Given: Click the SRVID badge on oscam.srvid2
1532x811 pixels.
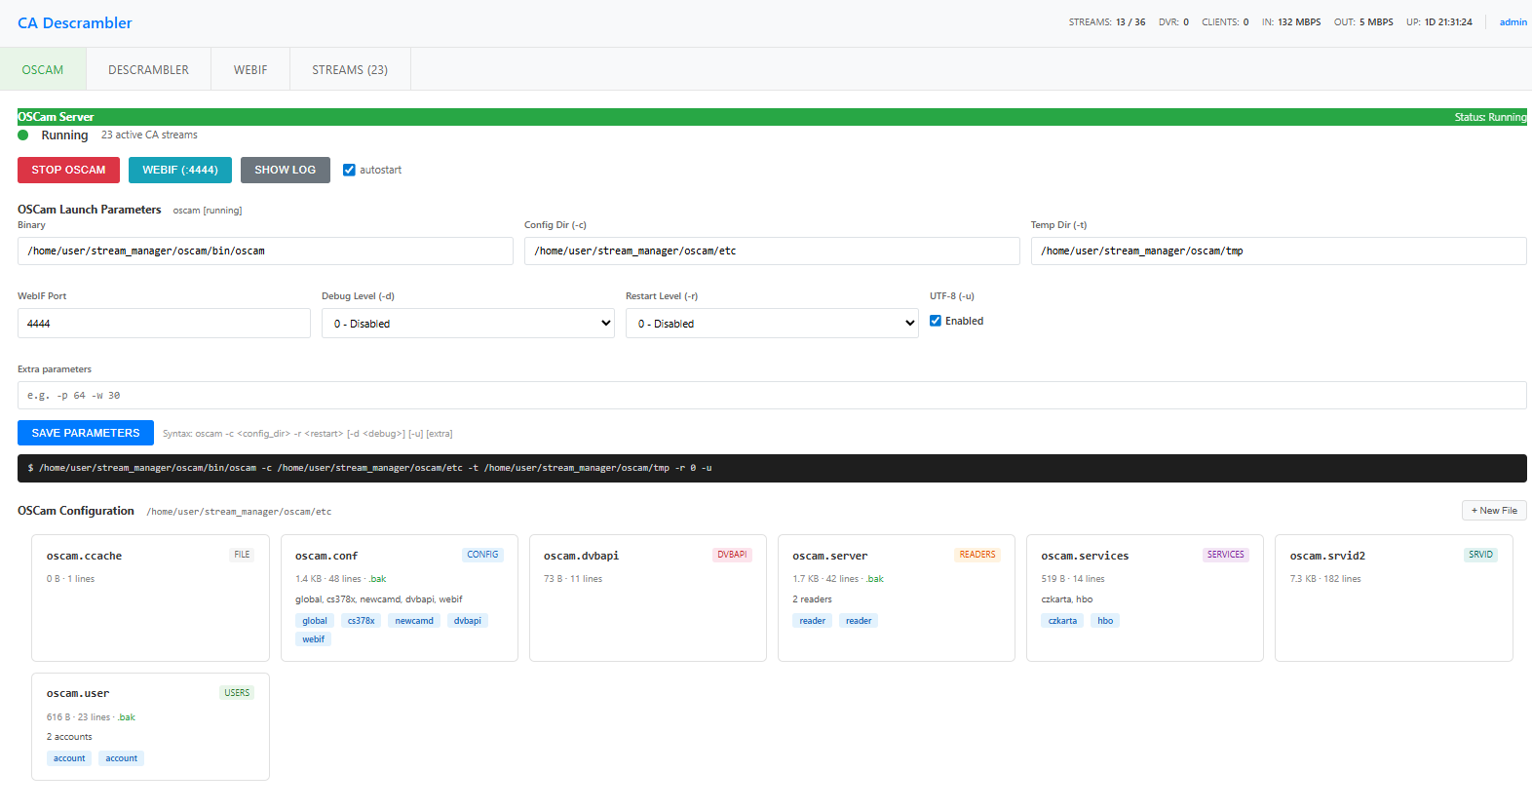Looking at the screenshot, I should coord(1481,555).
